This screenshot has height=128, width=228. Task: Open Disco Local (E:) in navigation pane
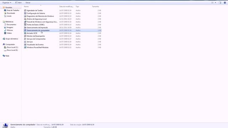[12, 50]
